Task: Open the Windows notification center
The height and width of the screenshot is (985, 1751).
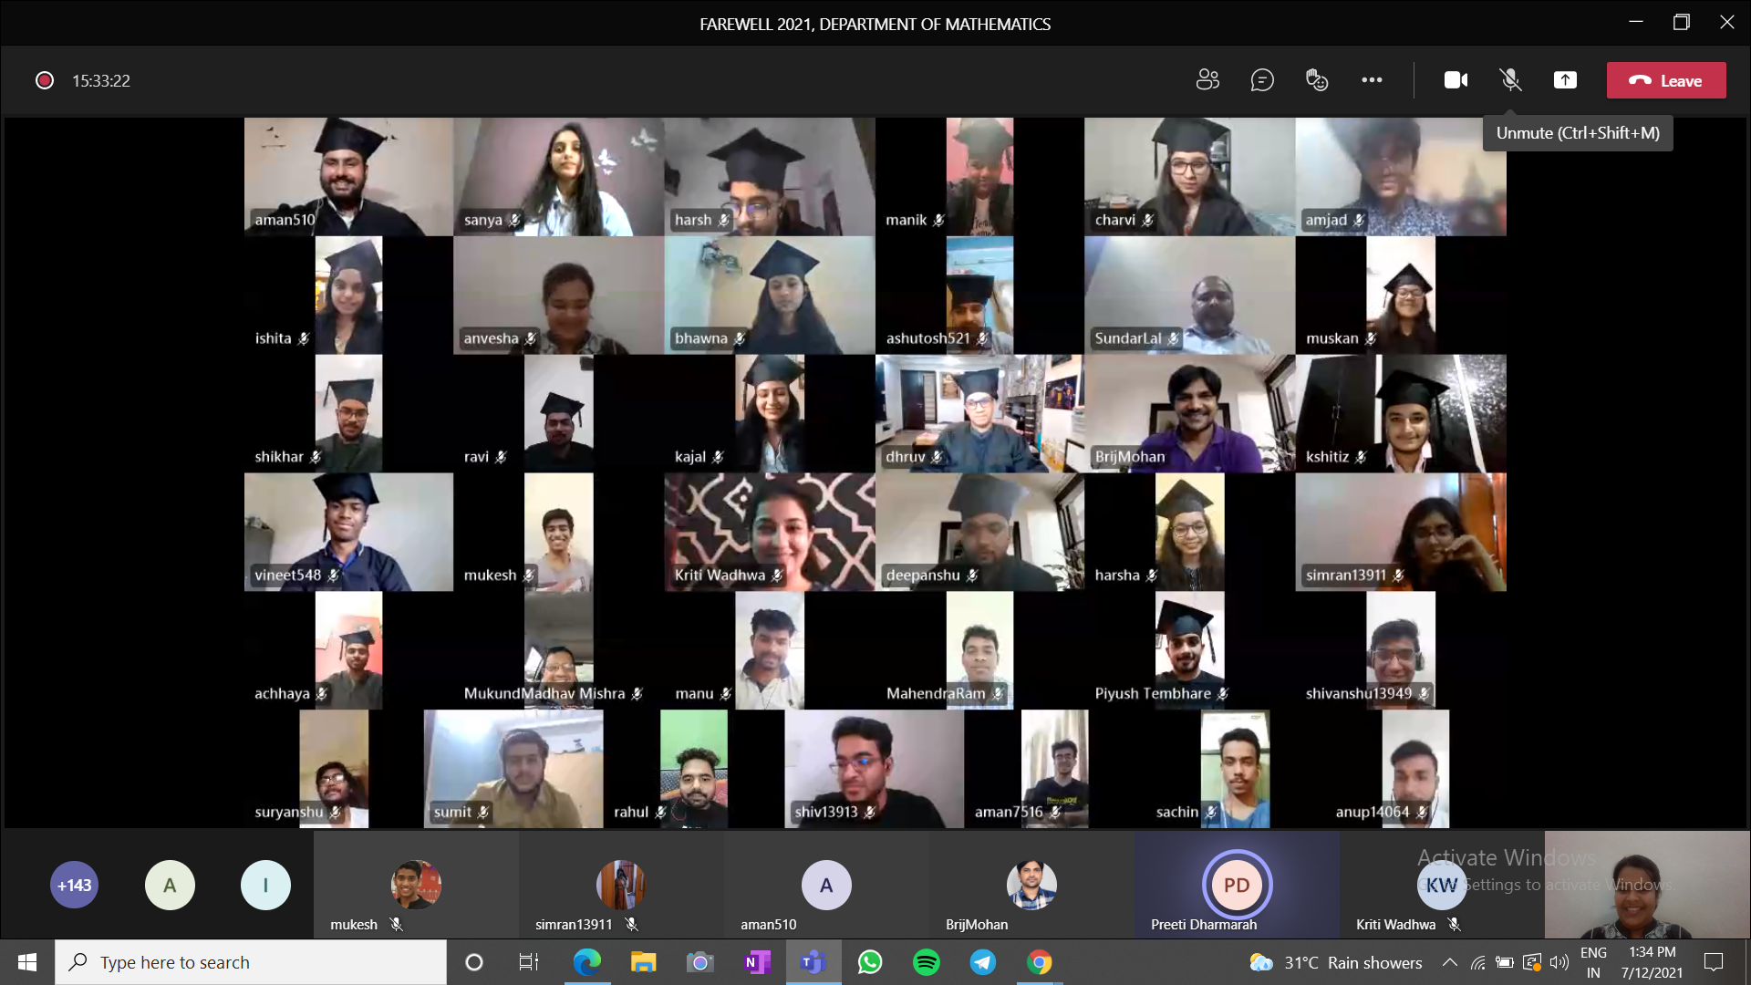Action: pyautogui.click(x=1714, y=962)
